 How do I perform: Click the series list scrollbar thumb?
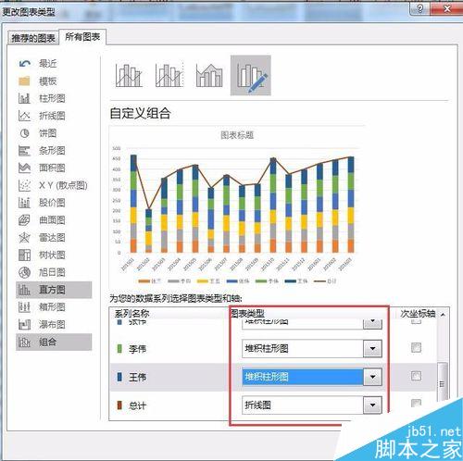click(x=443, y=382)
